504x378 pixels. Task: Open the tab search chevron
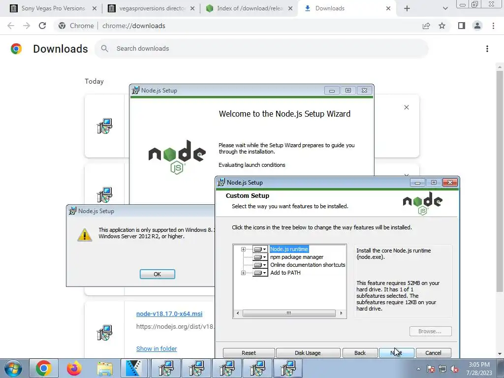[445, 8]
